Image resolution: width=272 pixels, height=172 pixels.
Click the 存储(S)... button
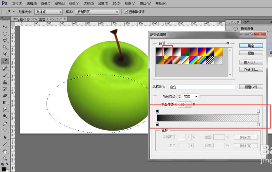point(251,70)
